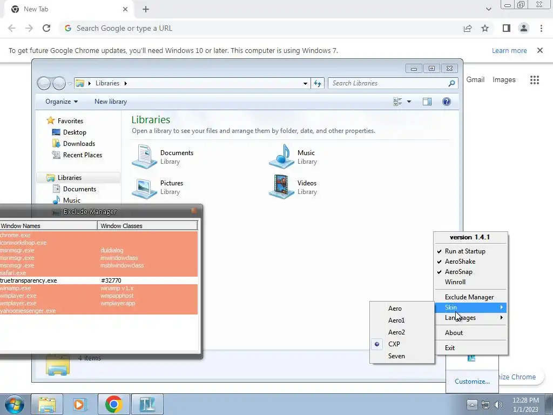Click the search magnifier in Libraries
Viewport: 553px width, 415px height.
[x=451, y=83]
